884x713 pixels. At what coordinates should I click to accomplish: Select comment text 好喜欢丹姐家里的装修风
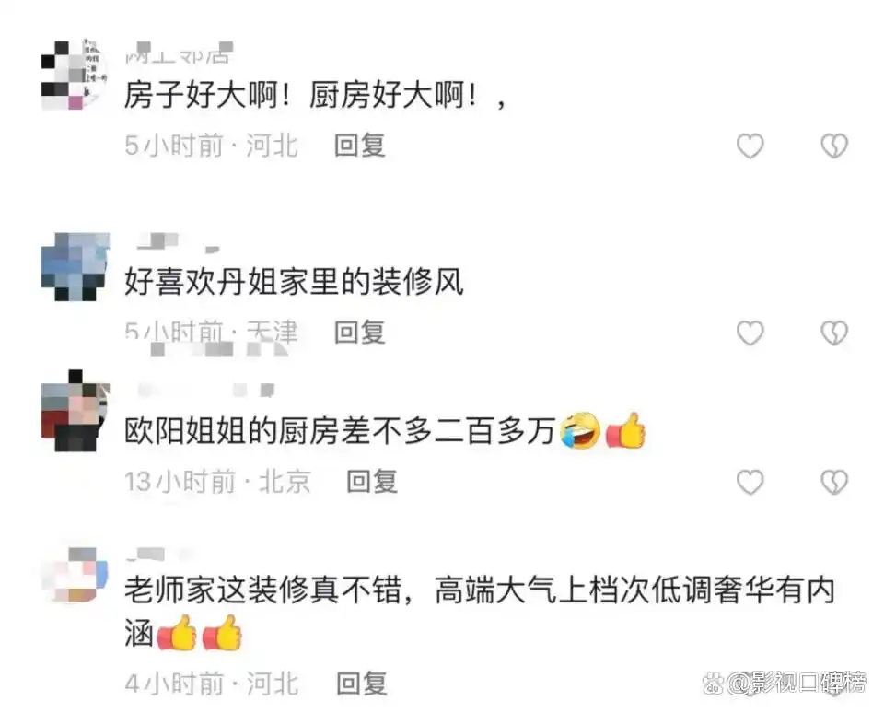(294, 282)
